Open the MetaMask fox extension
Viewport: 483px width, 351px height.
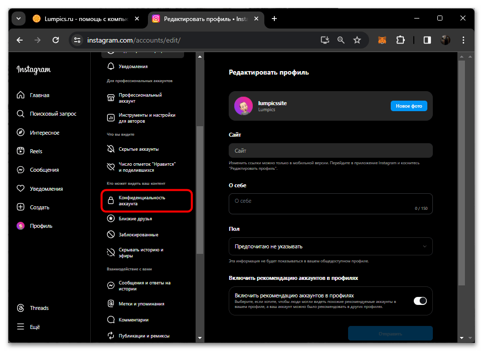382,40
